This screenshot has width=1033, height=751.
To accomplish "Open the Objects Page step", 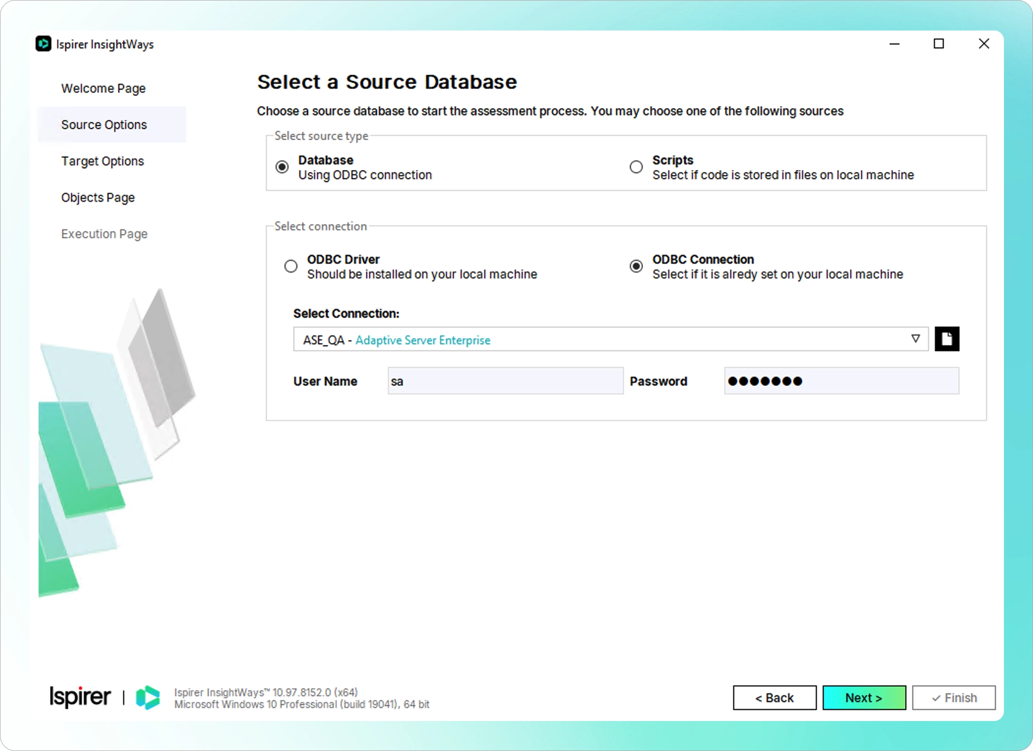I will coord(98,198).
